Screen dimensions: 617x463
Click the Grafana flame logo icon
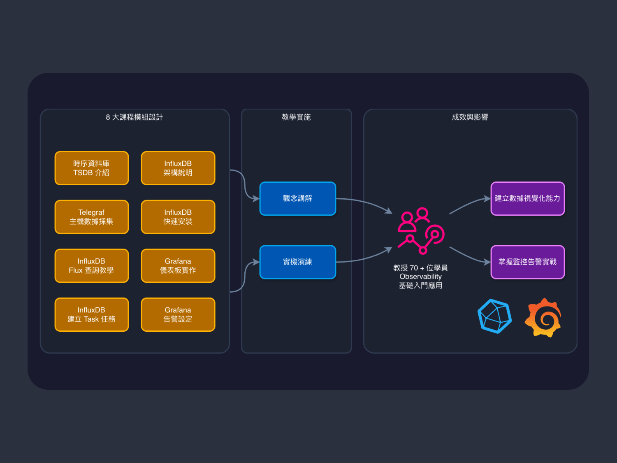(x=543, y=317)
